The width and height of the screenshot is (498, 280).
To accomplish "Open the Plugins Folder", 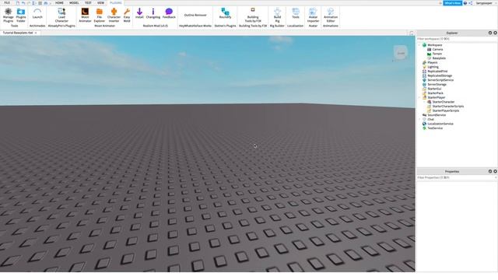I will click(x=21, y=15).
